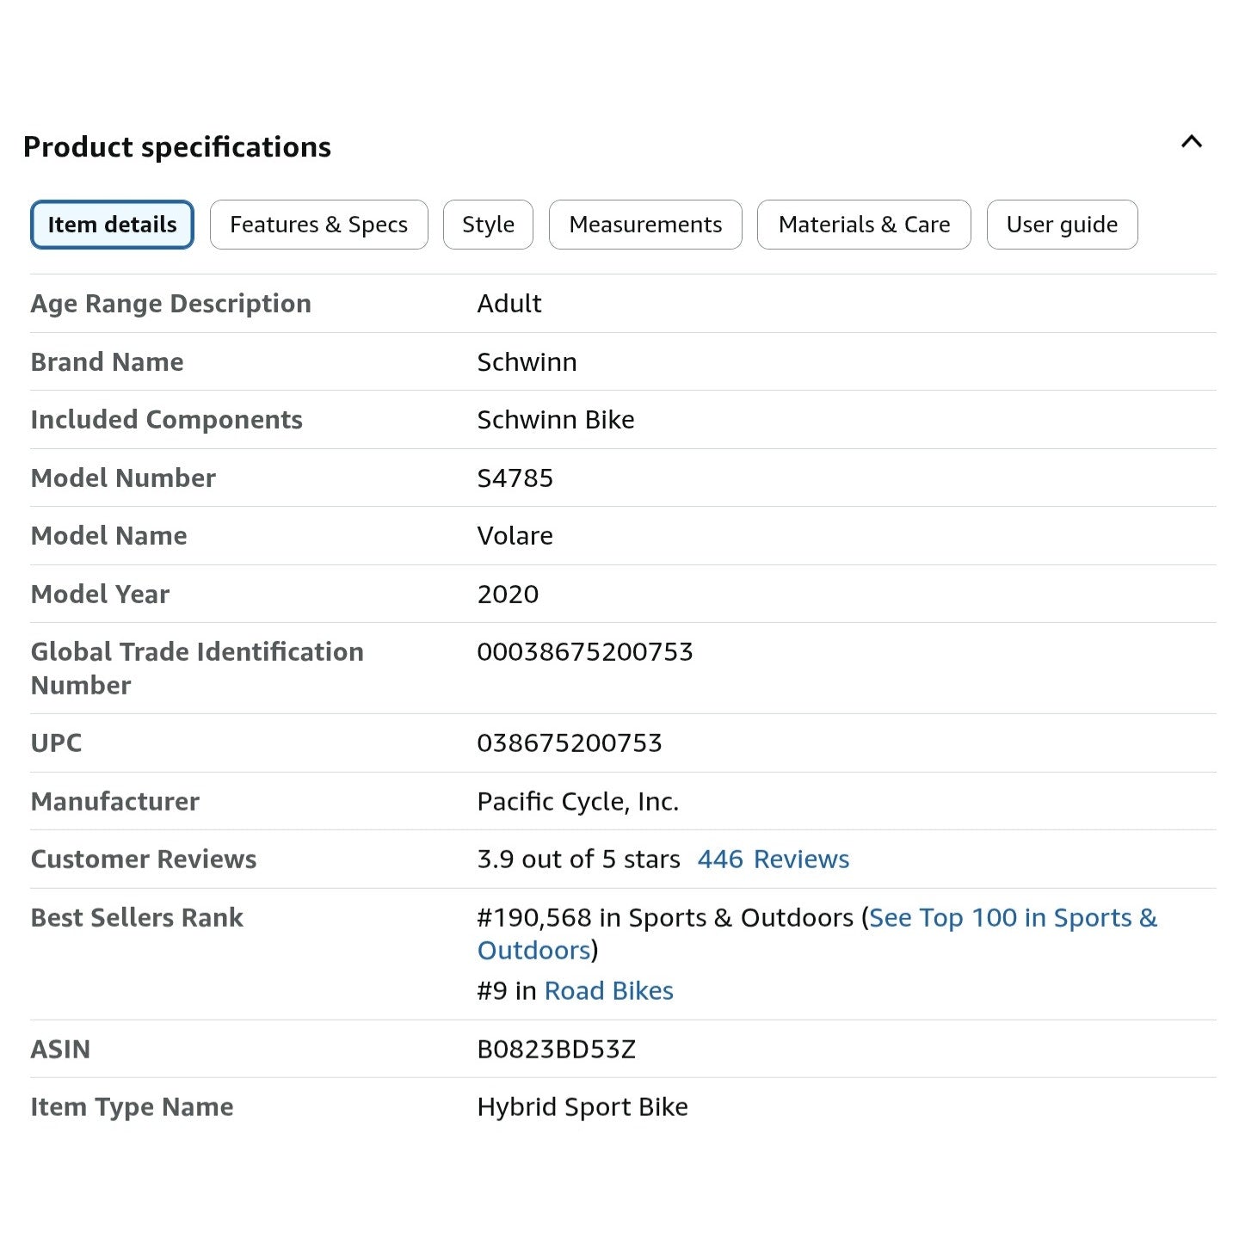1239x1239 pixels.
Task: Click the Brand Name value Schwinn
Action: [x=527, y=362]
